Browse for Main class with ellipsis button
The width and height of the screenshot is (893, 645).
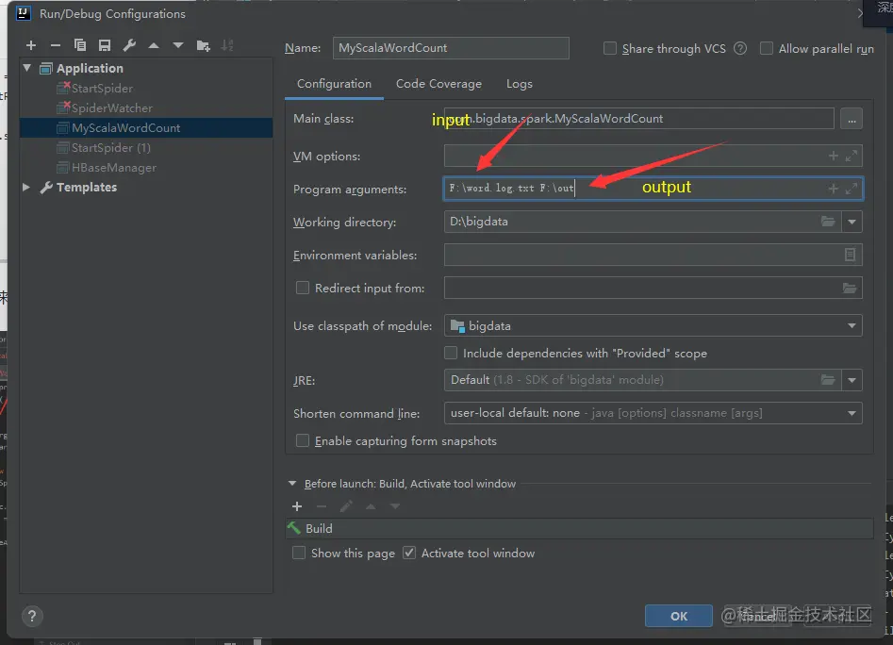point(852,119)
